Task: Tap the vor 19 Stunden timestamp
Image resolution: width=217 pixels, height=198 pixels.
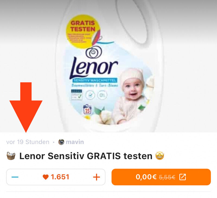Action: (28, 142)
